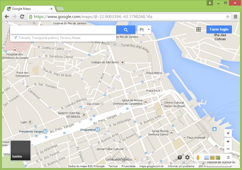Select the Google Maps browser tab
This screenshot has width=242, height=170.
(x=30, y=9)
